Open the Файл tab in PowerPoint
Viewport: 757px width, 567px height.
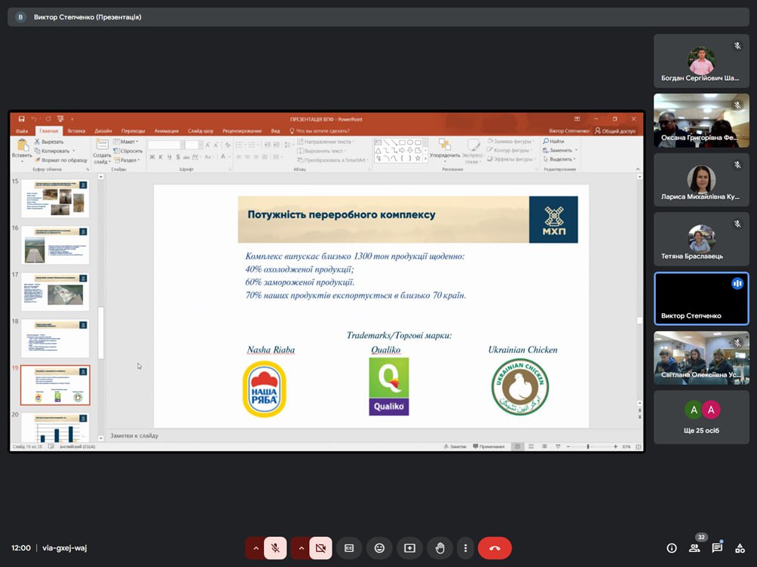click(22, 131)
